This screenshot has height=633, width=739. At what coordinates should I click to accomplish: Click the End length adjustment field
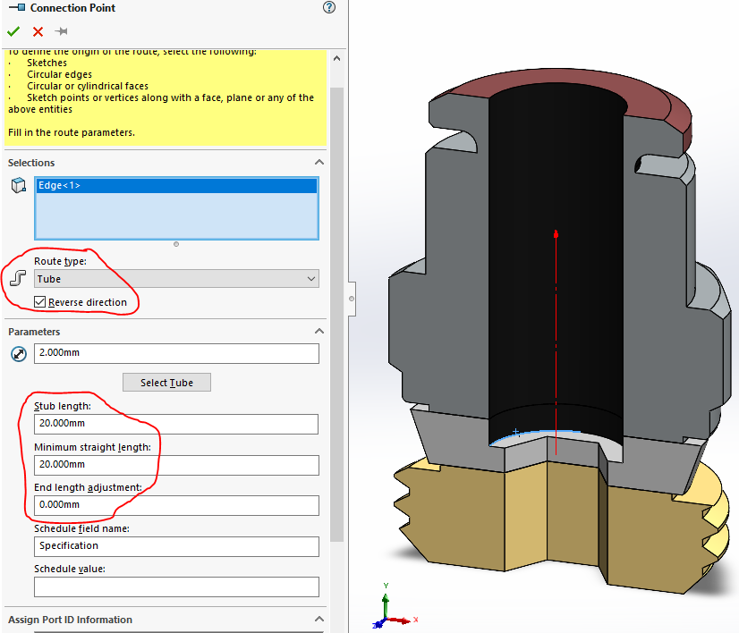(x=176, y=505)
